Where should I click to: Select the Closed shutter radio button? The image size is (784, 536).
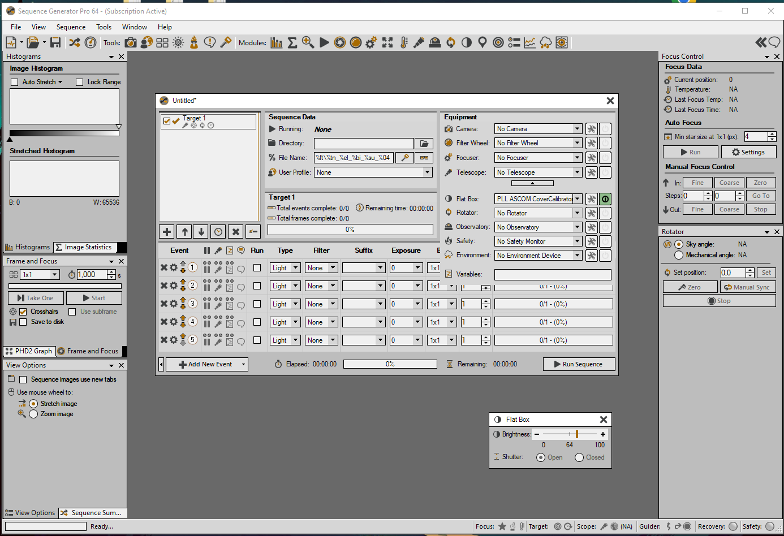point(579,457)
